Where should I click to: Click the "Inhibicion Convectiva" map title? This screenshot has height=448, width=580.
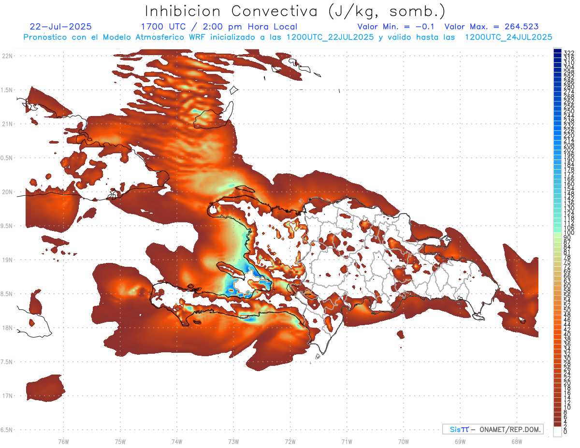[x=295, y=11]
